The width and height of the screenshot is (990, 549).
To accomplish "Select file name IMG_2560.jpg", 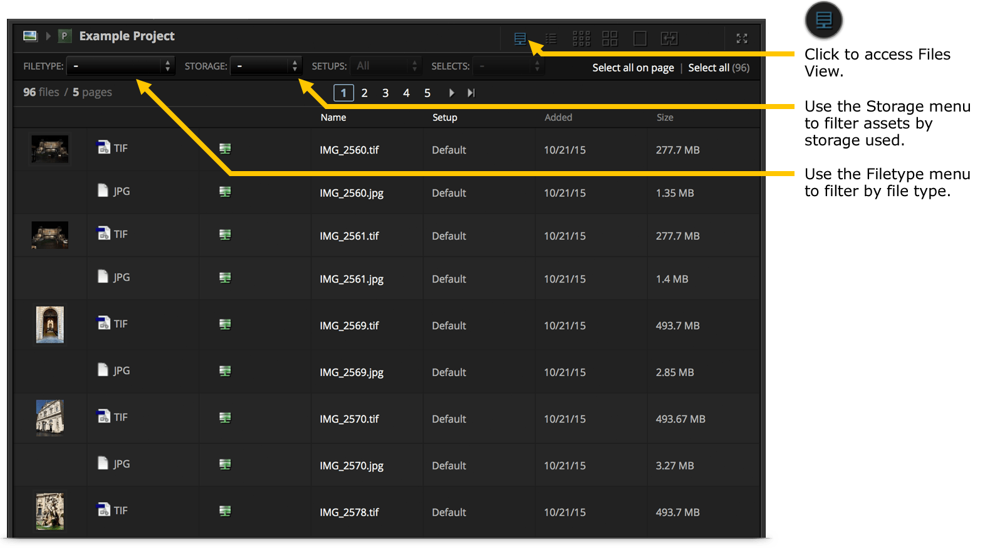I will pyautogui.click(x=352, y=193).
